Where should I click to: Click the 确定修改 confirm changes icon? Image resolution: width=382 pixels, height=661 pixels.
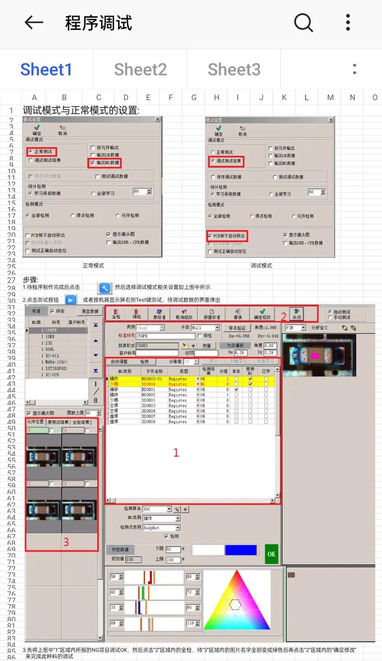(262, 314)
